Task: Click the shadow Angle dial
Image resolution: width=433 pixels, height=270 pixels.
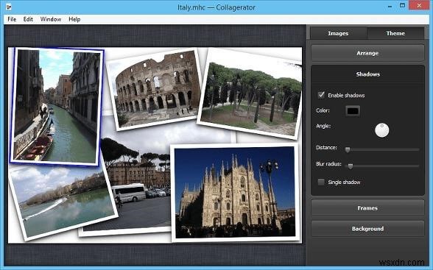Action: click(382, 130)
